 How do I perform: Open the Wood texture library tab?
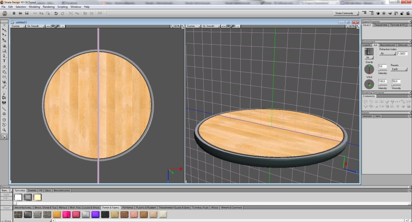[x=215, y=207]
